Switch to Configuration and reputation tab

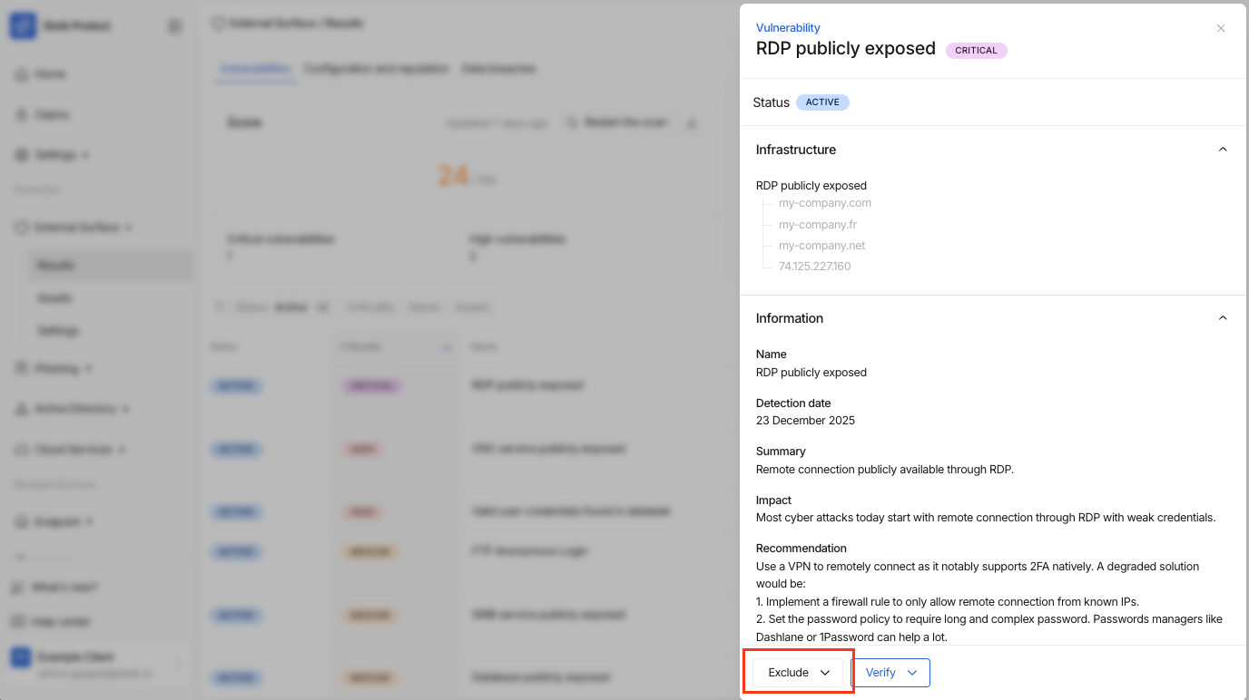[x=376, y=69]
